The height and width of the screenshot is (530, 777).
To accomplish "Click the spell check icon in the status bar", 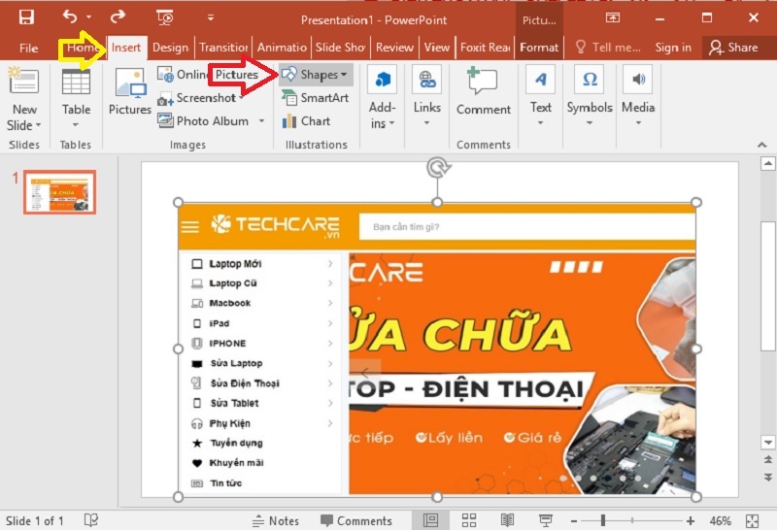I will pos(91,520).
